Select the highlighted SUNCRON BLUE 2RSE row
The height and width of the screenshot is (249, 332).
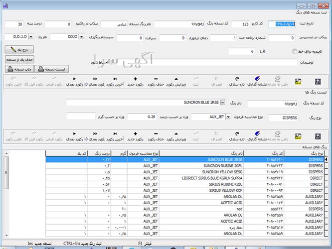click(x=185, y=159)
